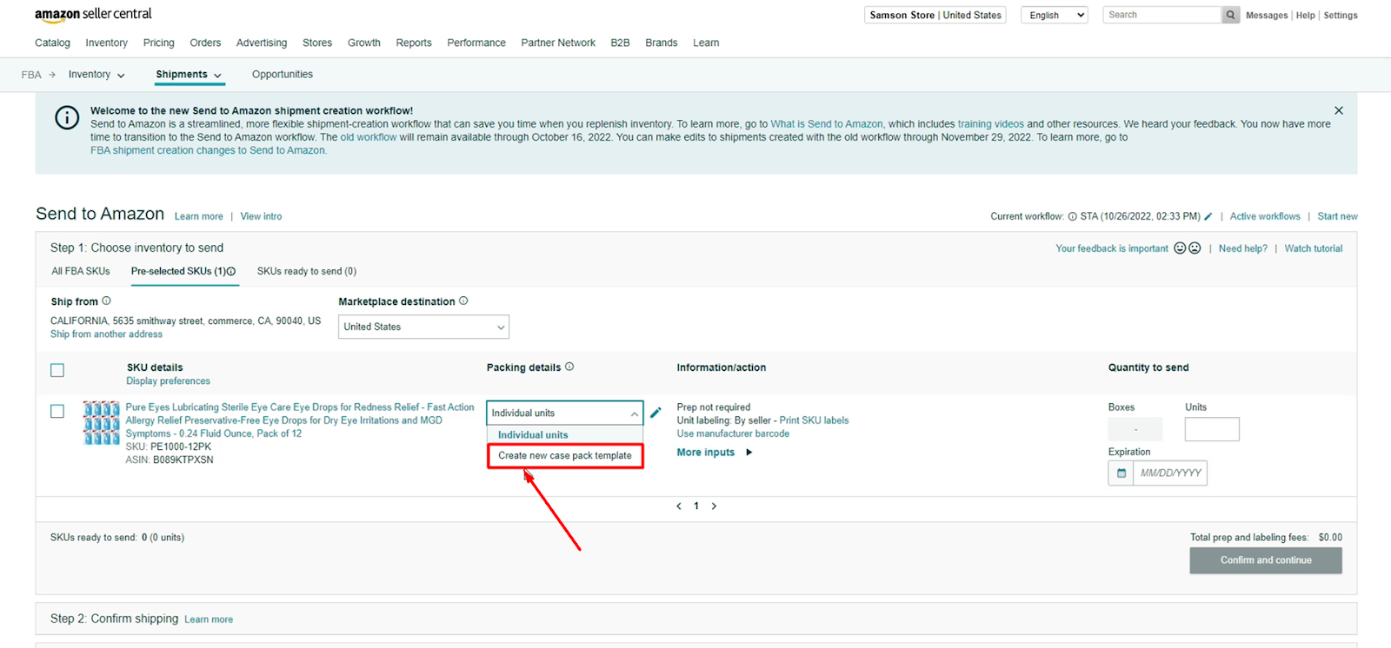Click the top Search input box
Screen dimensions: 1391x648
[1162, 15]
